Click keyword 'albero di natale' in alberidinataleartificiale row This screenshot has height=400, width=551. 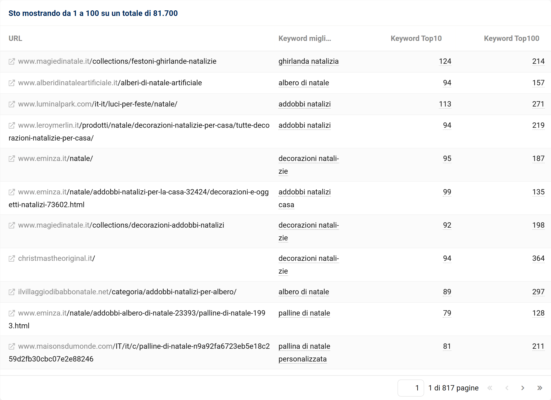click(x=304, y=83)
